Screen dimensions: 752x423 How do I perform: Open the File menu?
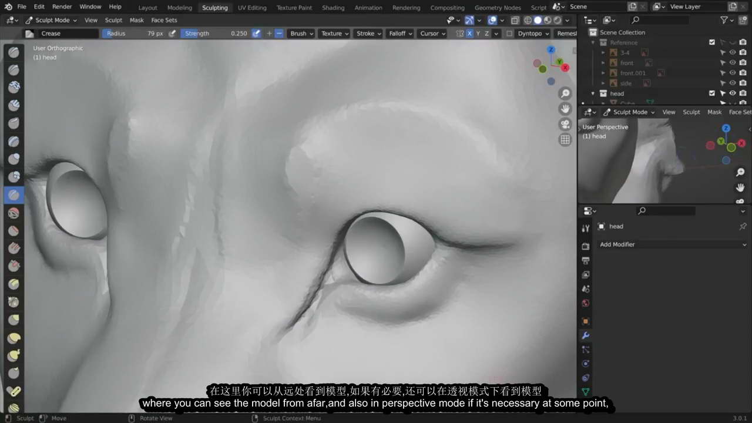pos(22,6)
